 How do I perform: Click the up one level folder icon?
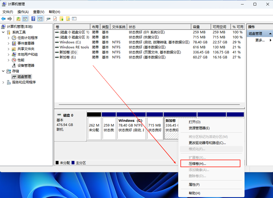tap(19, 19)
